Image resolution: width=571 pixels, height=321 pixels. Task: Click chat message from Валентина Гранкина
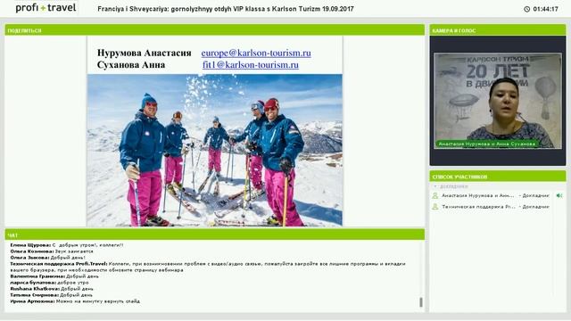[x=54, y=276]
